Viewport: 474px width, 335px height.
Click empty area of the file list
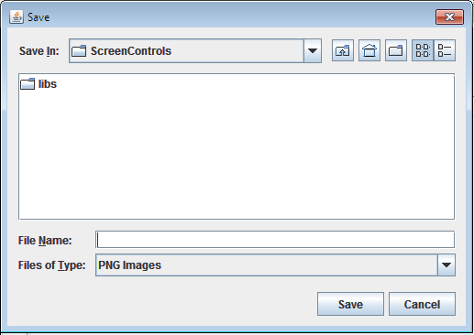[237, 153]
